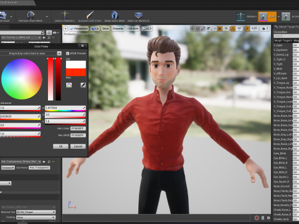Click the search icon in details search box

(x=42, y=32)
